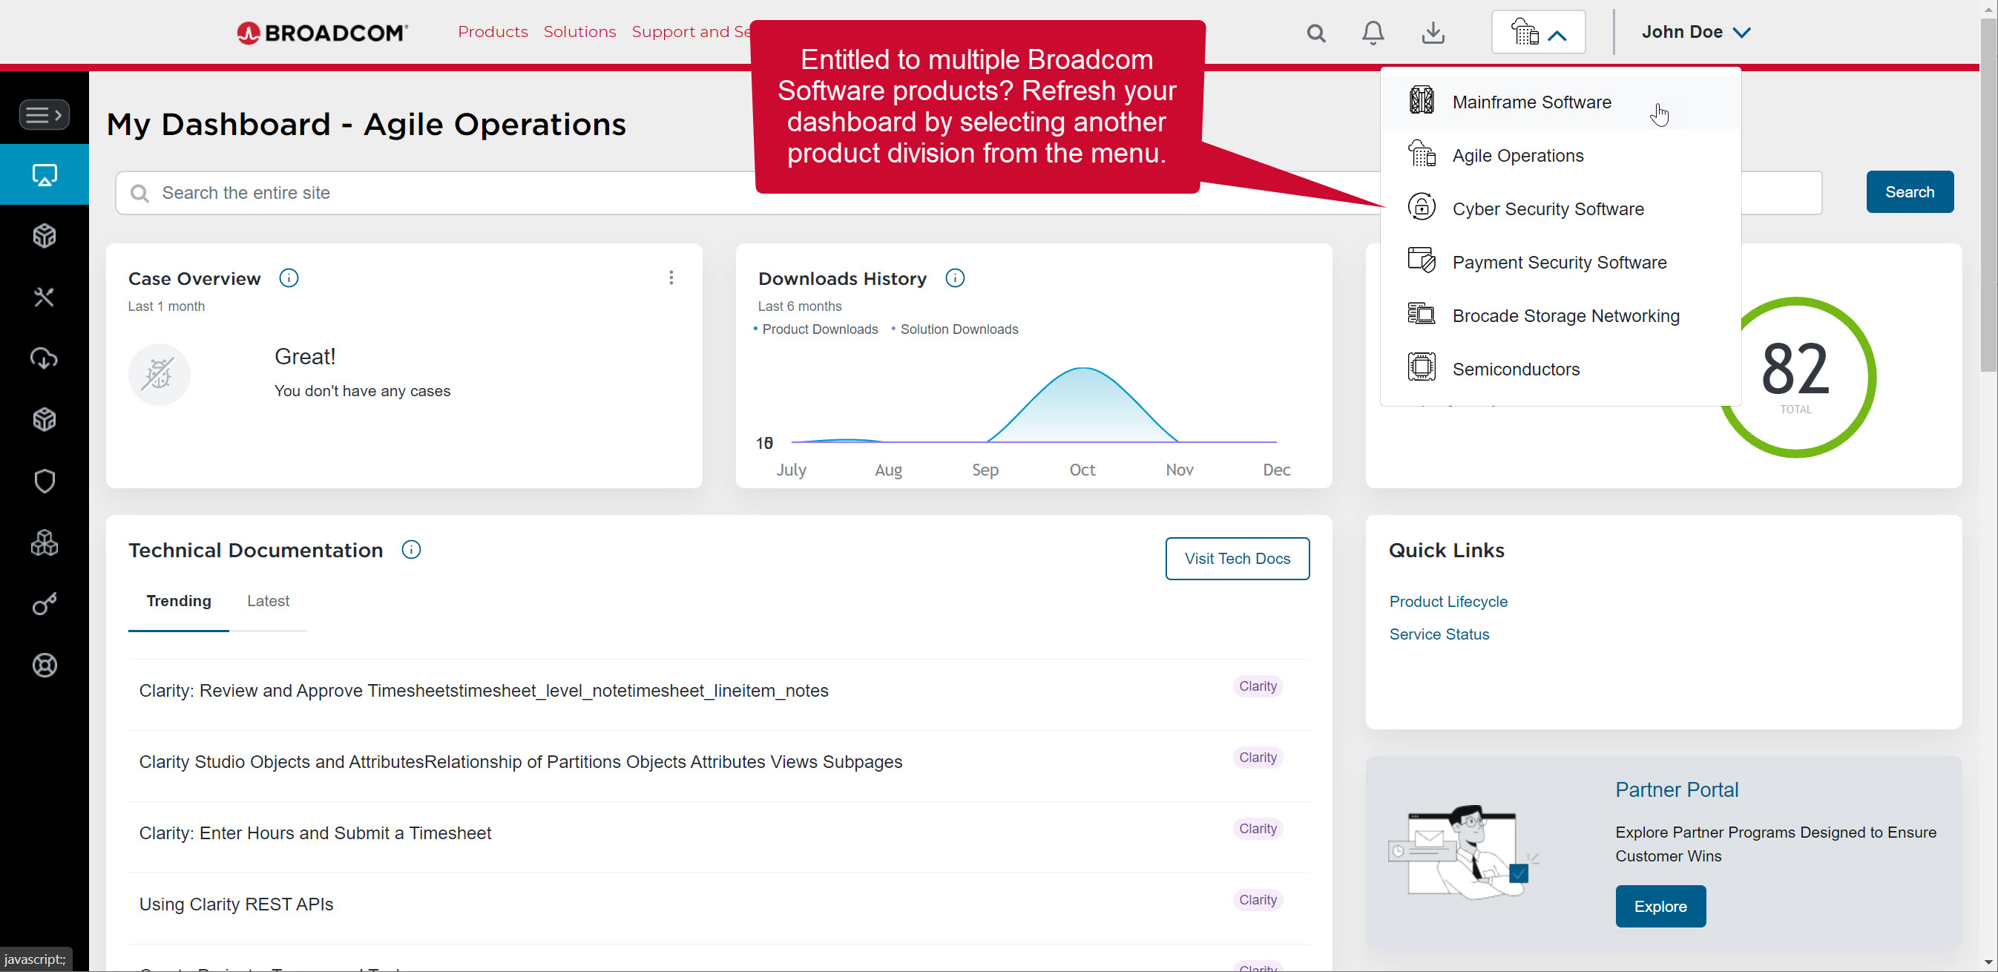Viewport: 1998px width, 972px height.
Task: Click the search magnifier icon in header
Action: [x=1315, y=33]
